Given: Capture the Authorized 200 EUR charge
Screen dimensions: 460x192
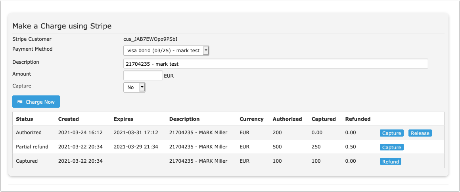Looking at the screenshot, I should (x=392, y=133).
